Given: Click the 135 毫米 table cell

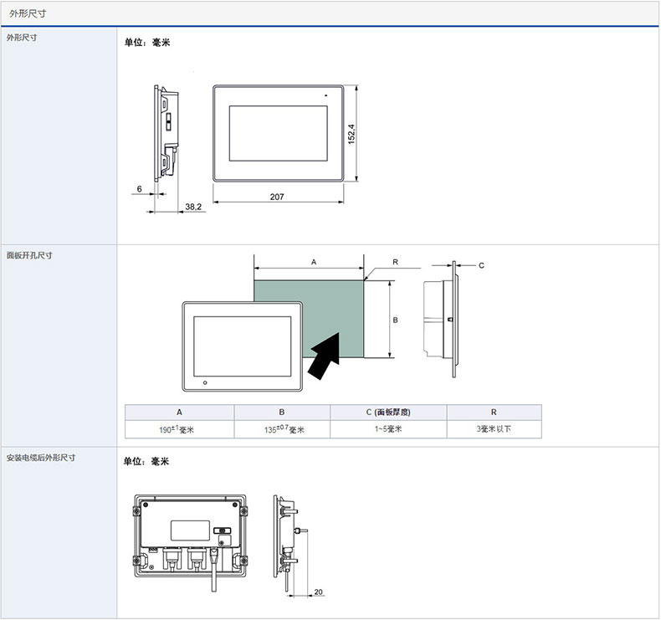Looking at the screenshot, I should coord(282,429).
